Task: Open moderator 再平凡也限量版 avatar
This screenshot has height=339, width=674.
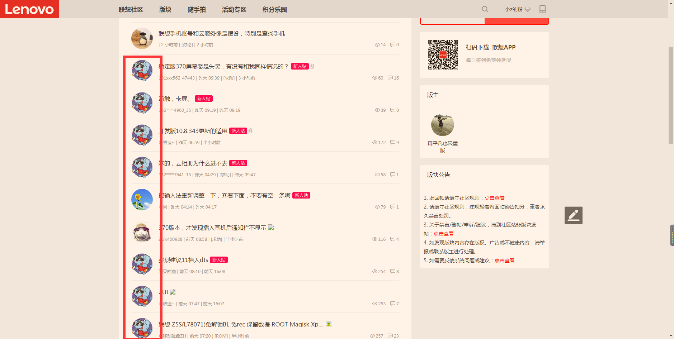Action: click(x=442, y=125)
